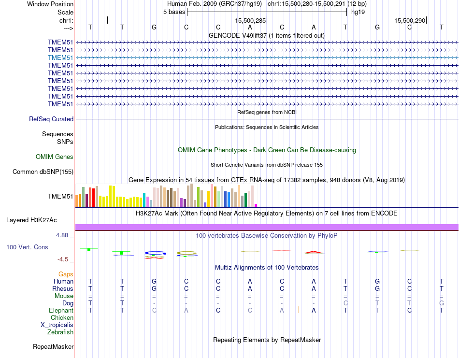The height and width of the screenshot is (358, 459).
Task: Click the Gaps row label
Action: [x=66, y=274]
